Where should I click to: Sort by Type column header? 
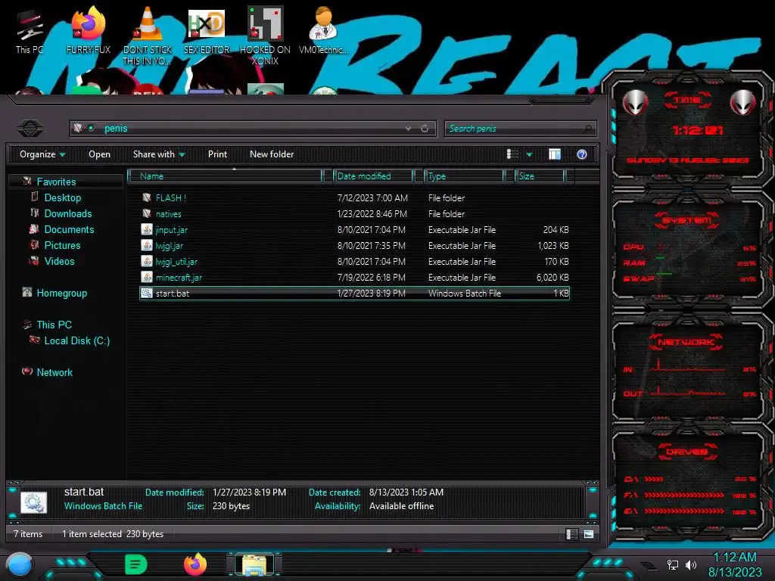tap(464, 176)
